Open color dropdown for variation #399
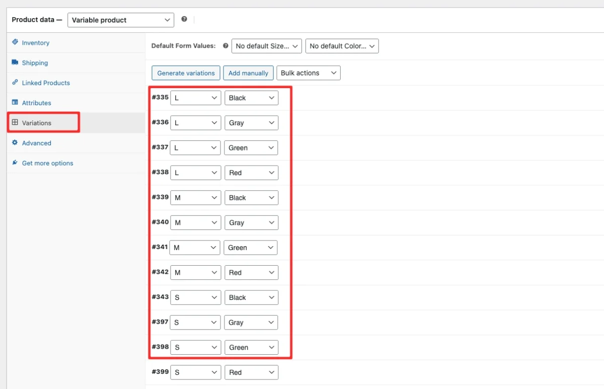Screen dimensions: 604x389 tap(251, 372)
